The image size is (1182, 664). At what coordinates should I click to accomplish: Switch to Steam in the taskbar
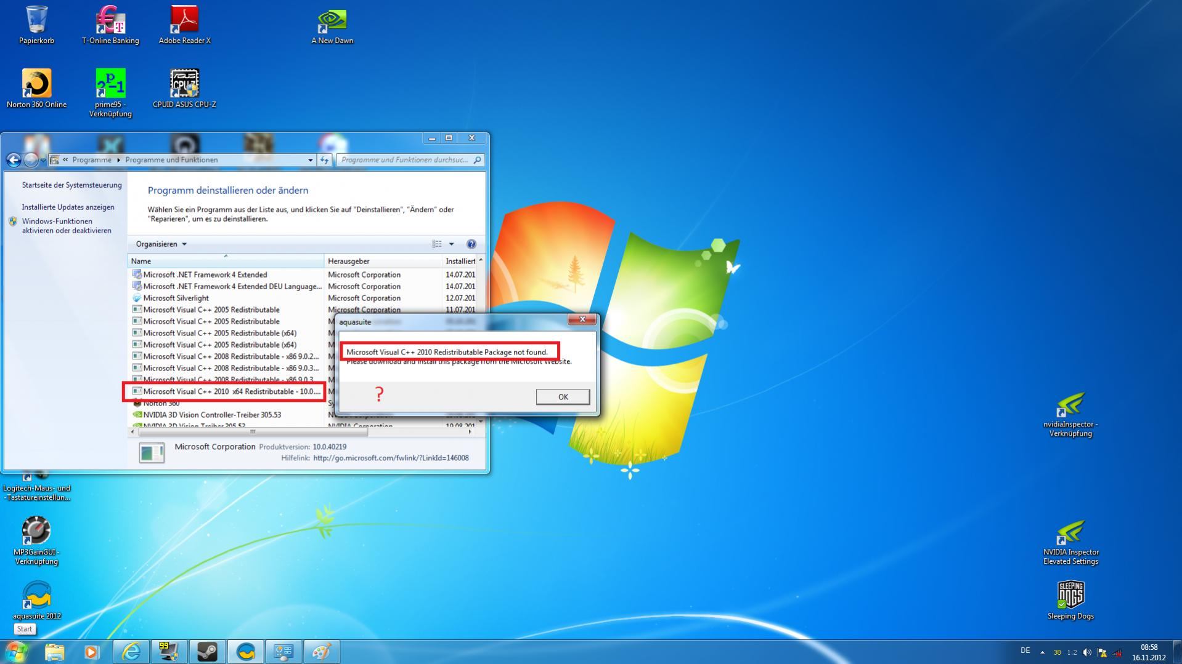coord(207,652)
